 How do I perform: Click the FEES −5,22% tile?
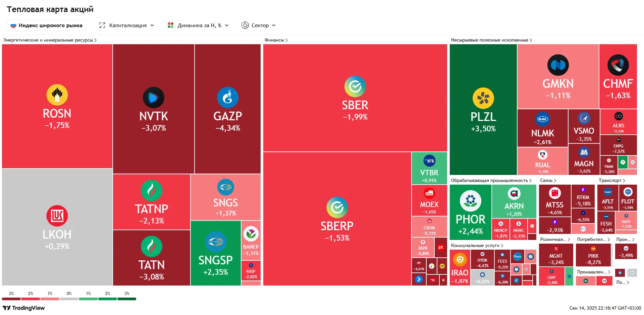[502, 260]
